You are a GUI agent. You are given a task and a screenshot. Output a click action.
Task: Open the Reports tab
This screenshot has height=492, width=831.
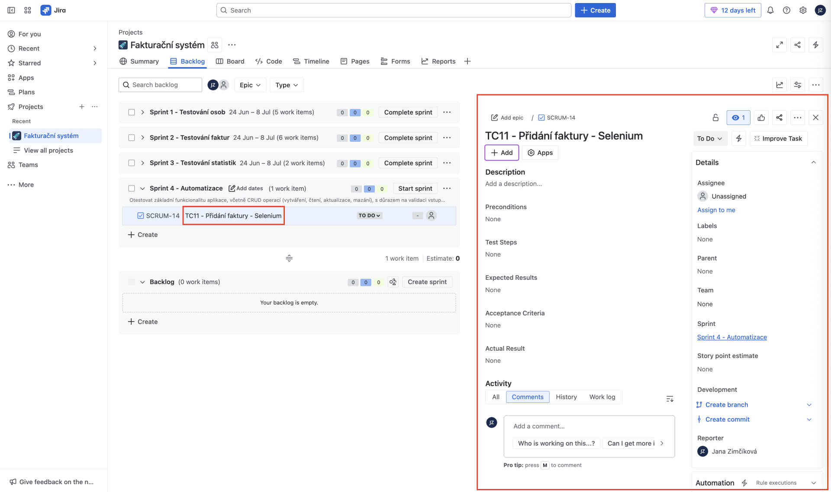[x=438, y=61]
